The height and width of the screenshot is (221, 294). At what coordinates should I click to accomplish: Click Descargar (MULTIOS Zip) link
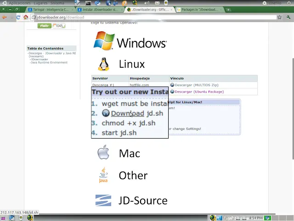pos(197,85)
